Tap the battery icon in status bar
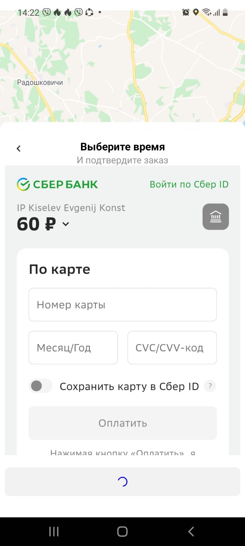The height and width of the screenshot is (546, 245). (225, 13)
